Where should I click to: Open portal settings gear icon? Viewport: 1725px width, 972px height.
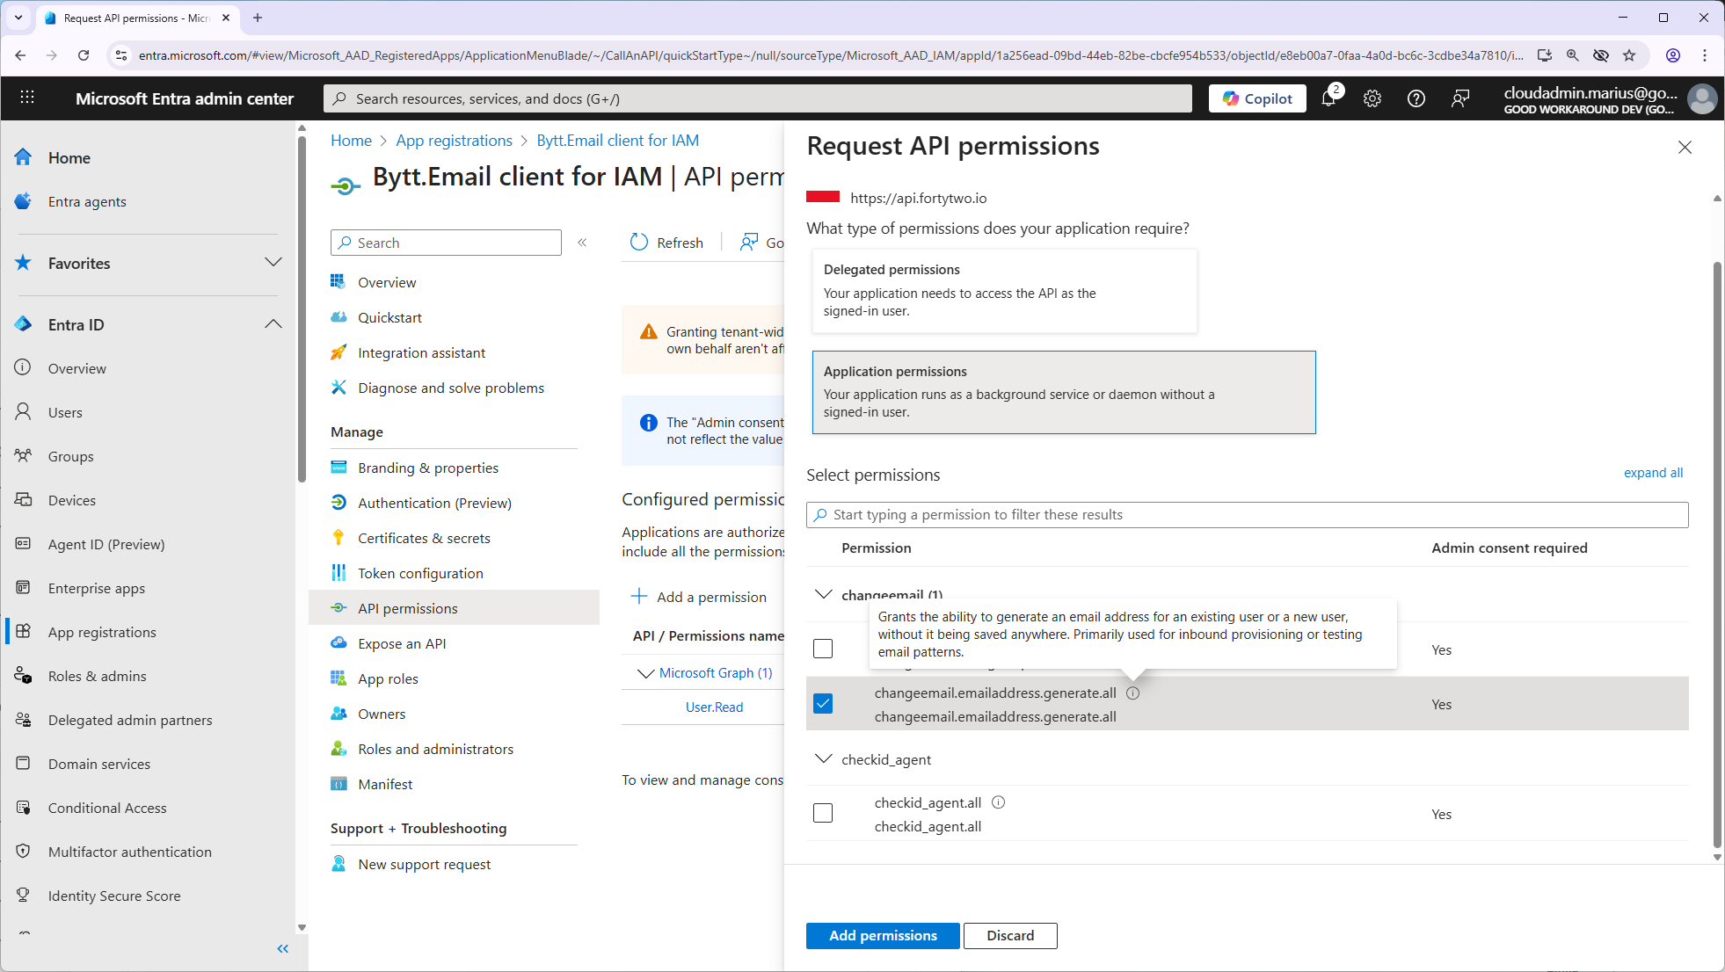[x=1372, y=99]
